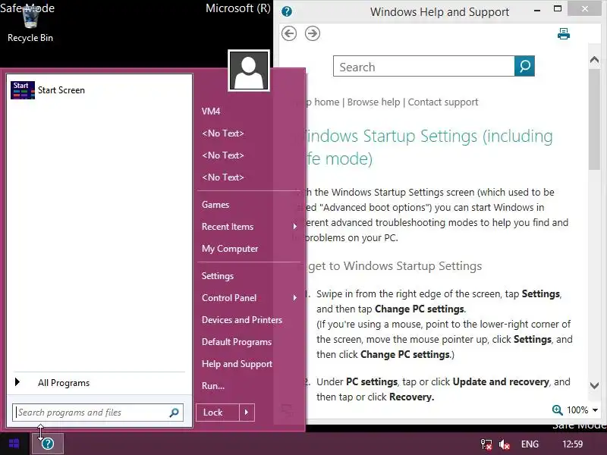Open Devices and Printers

point(242,320)
